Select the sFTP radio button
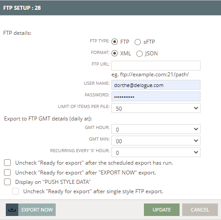This screenshot has width=221, height=220. (138, 42)
